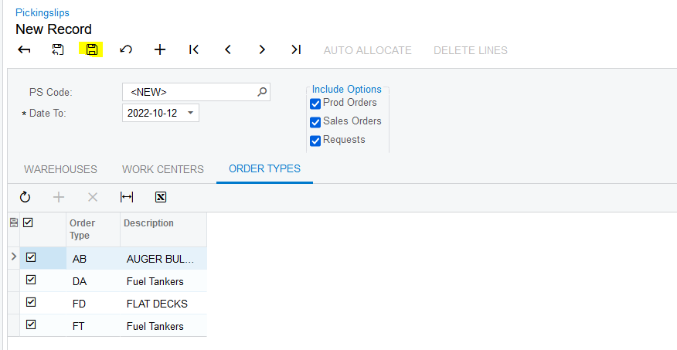Open the Date To dropdown calendar
This screenshot has width=677, height=350.
[191, 114]
